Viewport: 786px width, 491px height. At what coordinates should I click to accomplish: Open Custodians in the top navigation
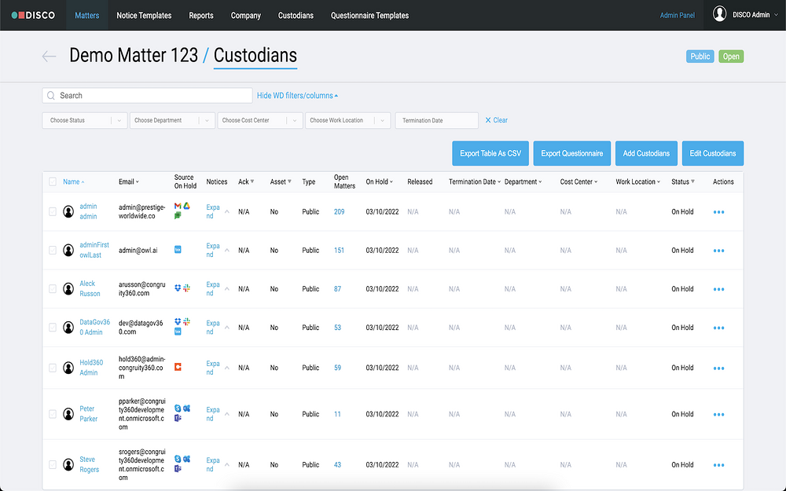click(x=296, y=16)
